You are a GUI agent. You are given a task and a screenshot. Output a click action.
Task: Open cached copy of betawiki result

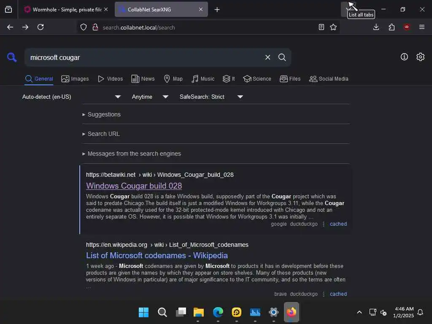click(x=338, y=224)
